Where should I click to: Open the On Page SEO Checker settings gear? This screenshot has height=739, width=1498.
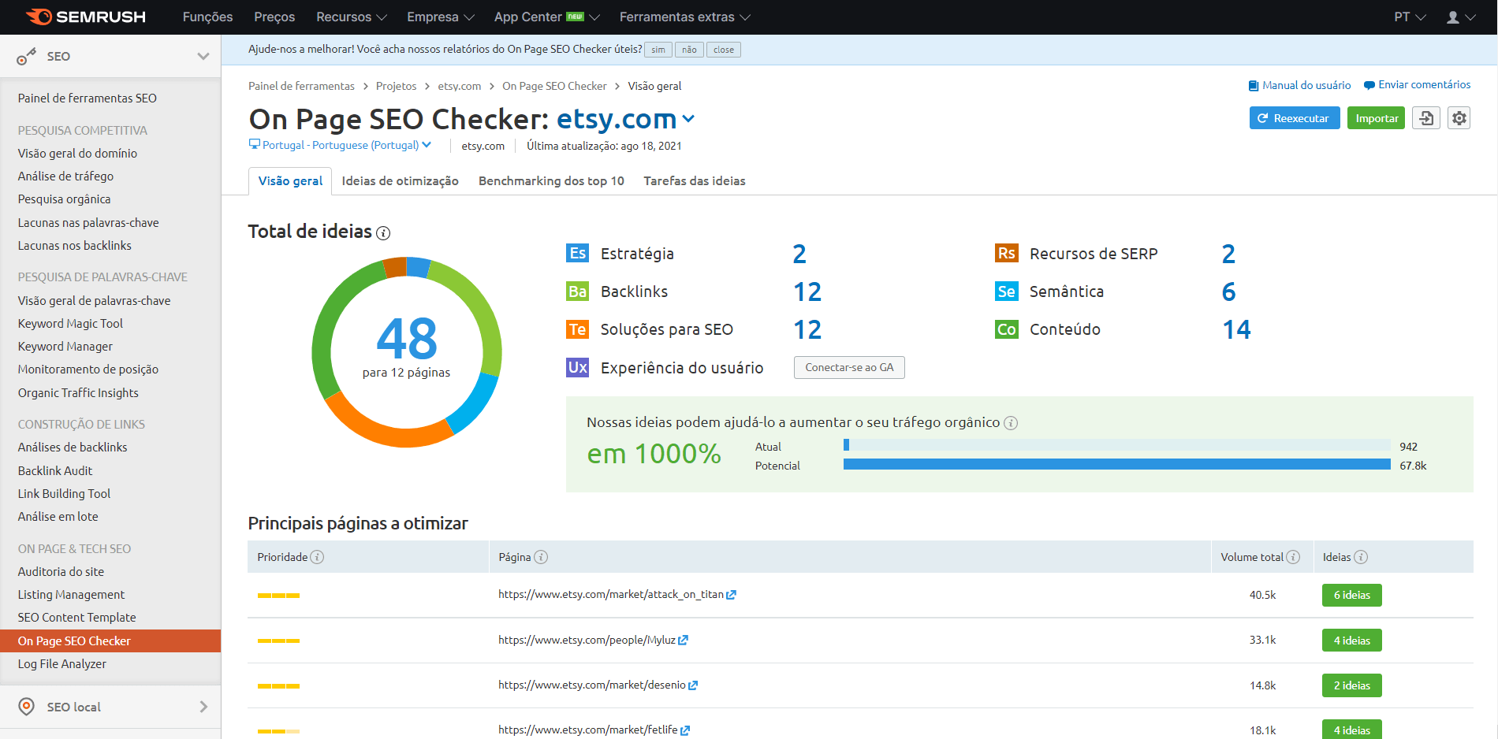click(x=1459, y=117)
